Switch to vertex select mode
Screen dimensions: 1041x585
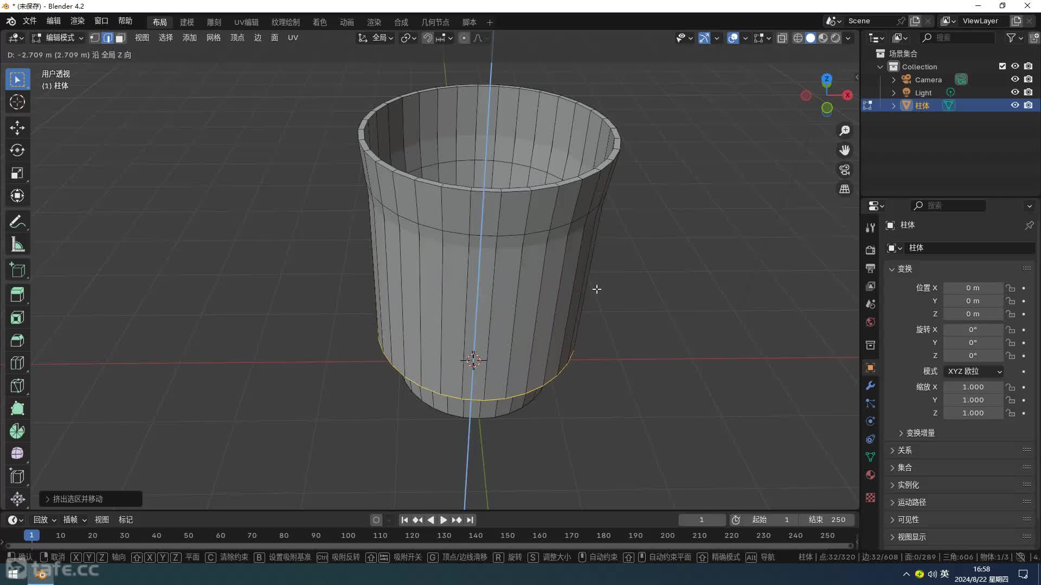point(95,38)
